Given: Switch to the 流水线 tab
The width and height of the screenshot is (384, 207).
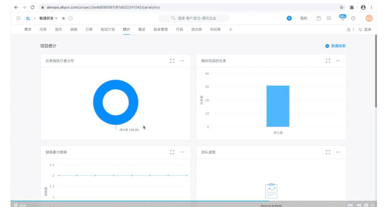Looking at the screenshot, I should (196, 30).
